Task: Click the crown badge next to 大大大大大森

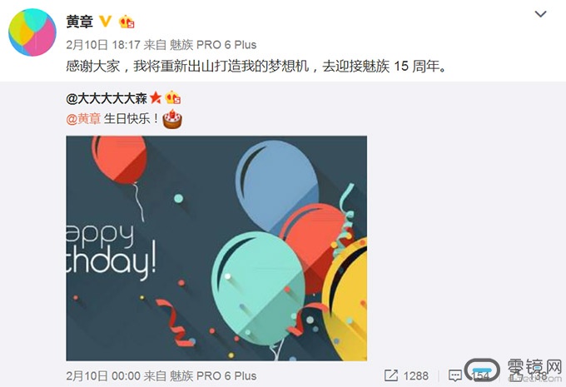Action: tap(173, 97)
